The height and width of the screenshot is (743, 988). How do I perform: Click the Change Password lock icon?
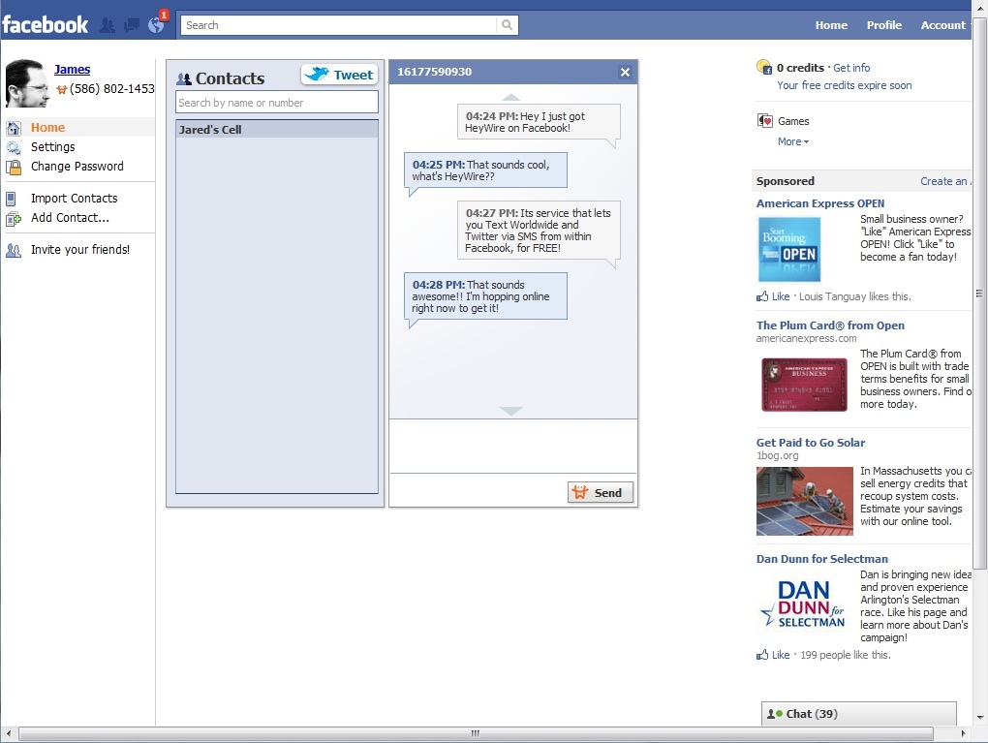click(14, 167)
